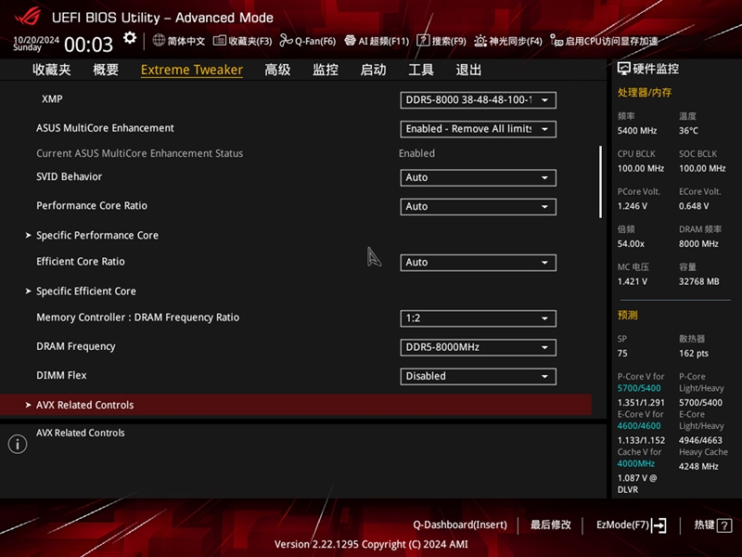
Task: Set DIMM Flex from Disabled to another state
Action: coord(477,376)
